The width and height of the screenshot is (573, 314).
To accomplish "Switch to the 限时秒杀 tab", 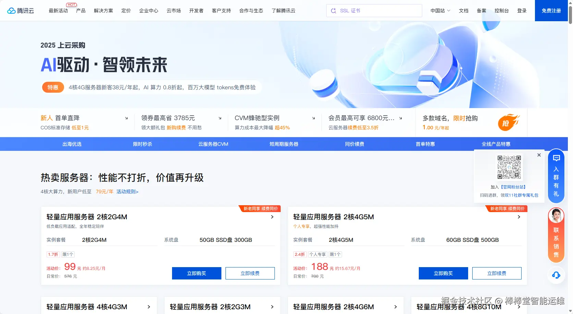I will [x=143, y=144].
